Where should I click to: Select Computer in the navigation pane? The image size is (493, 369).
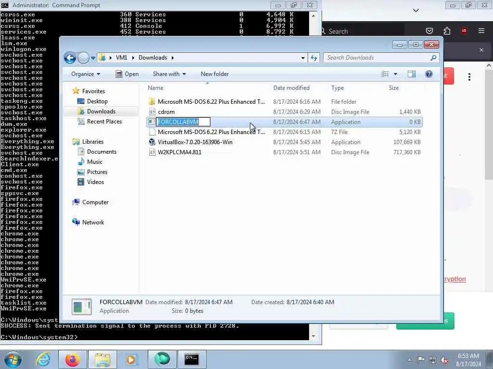(95, 202)
